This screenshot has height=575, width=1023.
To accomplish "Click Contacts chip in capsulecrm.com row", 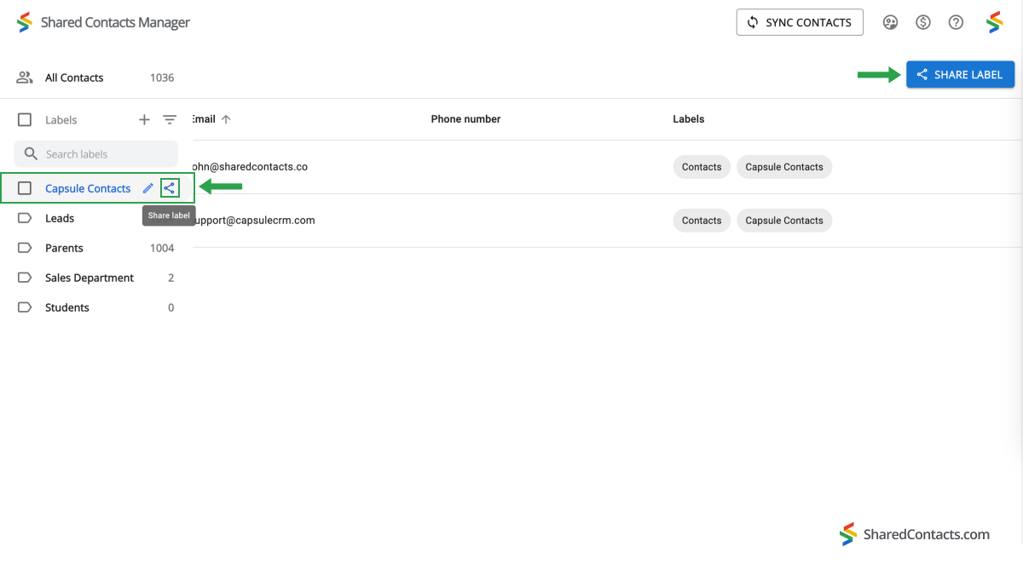I will [702, 221].
